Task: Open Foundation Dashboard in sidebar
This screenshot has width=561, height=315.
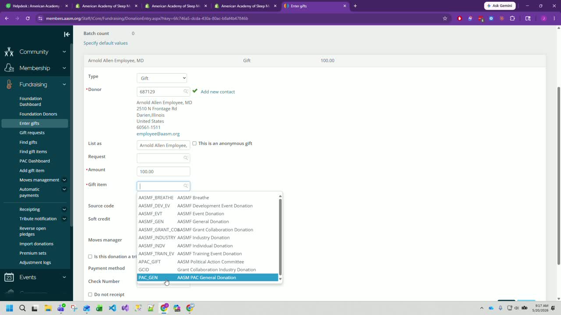Action: (31, 101)
